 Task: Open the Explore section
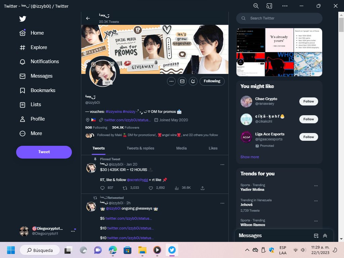[33, 47]
